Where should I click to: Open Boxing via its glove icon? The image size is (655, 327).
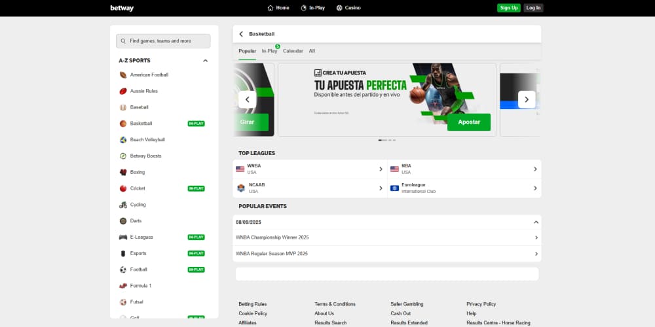(x=122, y=172)
